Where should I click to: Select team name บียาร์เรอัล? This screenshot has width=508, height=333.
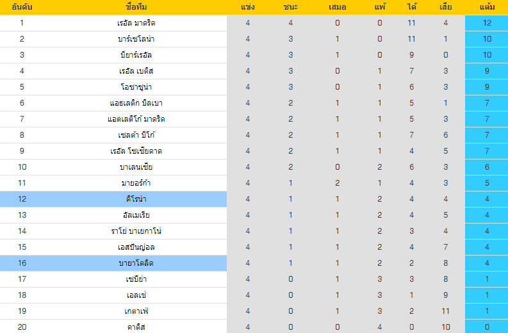coord(136,54)
